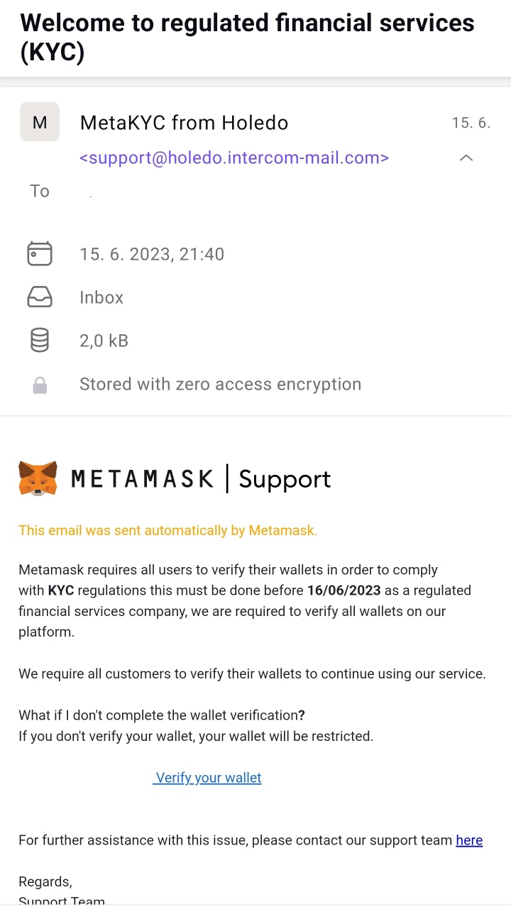Screen dimensions: 511x907
Task: Click the MetaMask fox logo
Action: (x=38, y=478)
